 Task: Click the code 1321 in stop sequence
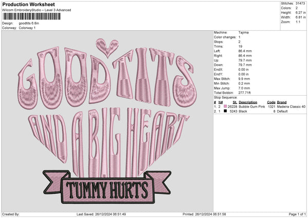[x=272, y=106]
